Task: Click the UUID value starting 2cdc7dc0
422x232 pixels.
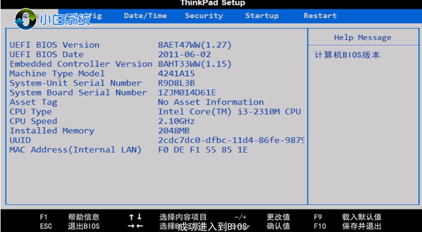Action: coord(231,140)
